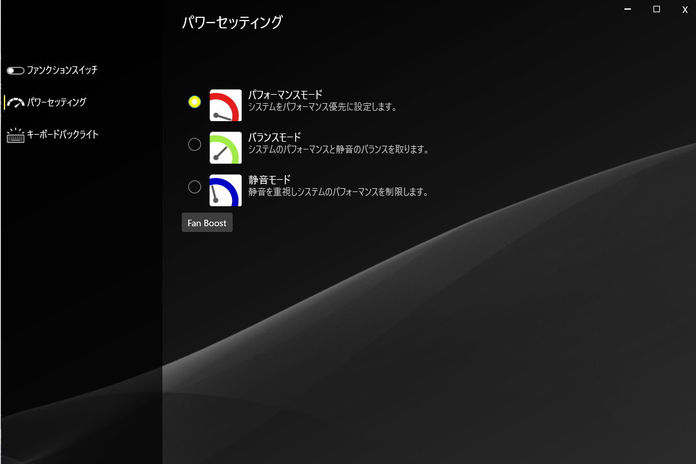The width and height of the screenshot is (696, 464).
Task: Click the red performance gauge icon
Action: coord(226,105)
